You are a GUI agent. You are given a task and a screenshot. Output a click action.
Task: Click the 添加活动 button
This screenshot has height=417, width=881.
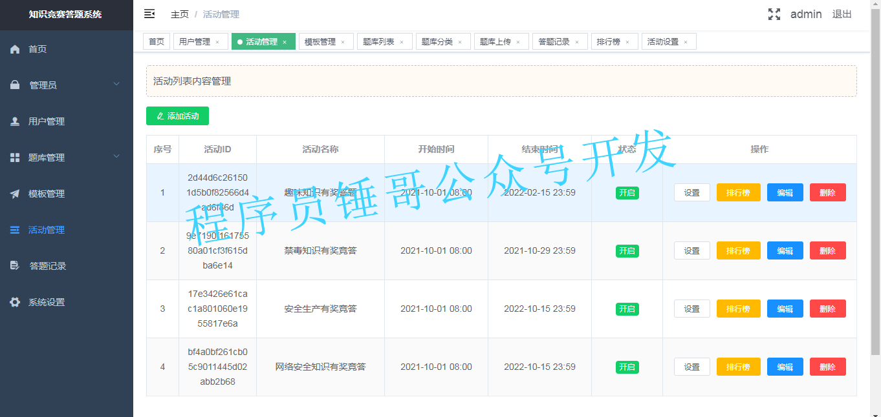tap(177, 116)
